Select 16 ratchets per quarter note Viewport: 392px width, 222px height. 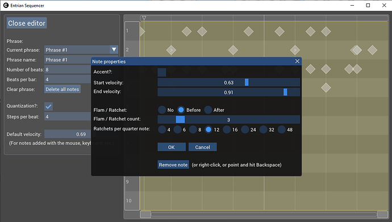click(227, 129)
